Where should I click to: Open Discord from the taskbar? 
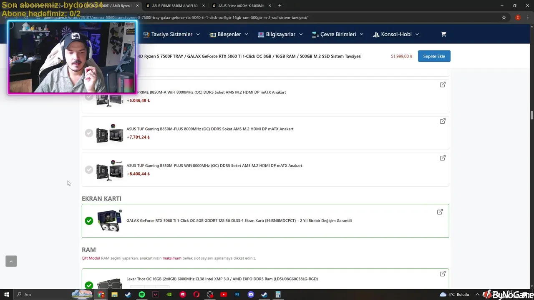coord(251,295)
